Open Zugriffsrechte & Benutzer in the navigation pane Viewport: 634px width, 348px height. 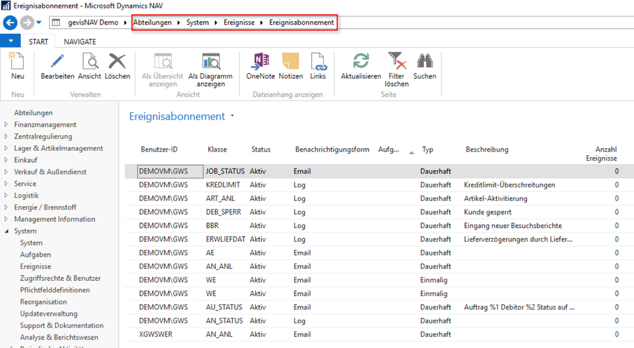(60, 278)
